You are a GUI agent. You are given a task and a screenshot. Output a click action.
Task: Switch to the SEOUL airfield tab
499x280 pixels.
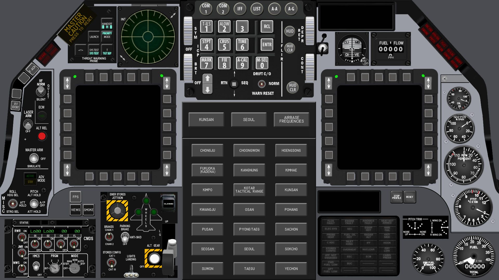[x=248, y=120]
